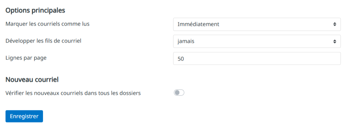344x129 pixels.
Task: Click the Options principales heading
Action: tap(35, 10)
